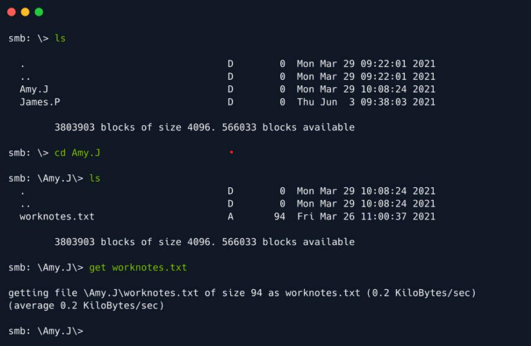Click the 'A' attribute of worknotes.txt
531x346 pixels.
tap(230, 217)
